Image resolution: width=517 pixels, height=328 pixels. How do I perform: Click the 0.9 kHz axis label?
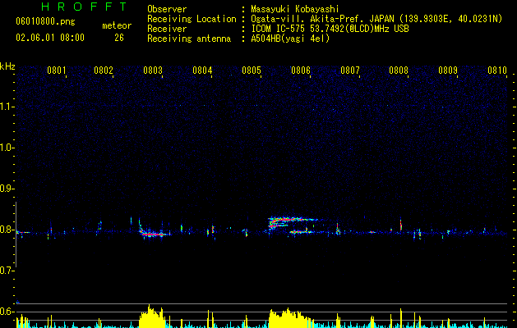tap(7, 189)
